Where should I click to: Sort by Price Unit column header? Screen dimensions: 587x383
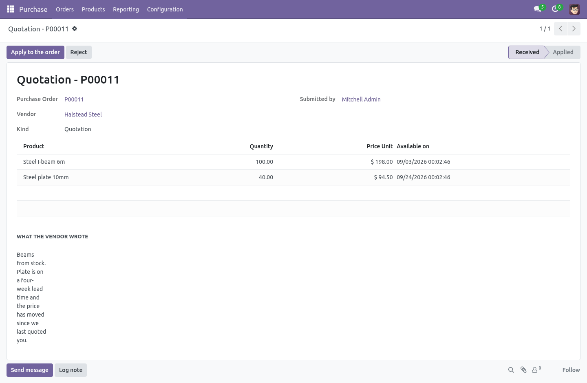coord(380,146)
